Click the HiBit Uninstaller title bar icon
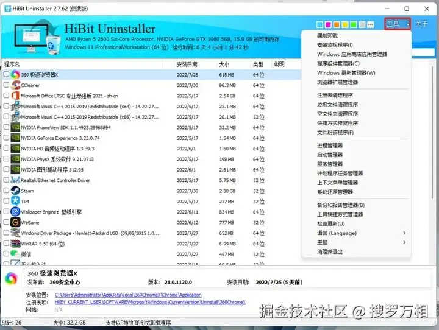The height and width of the screenshot is (330, 439). [x=7, y=9]
